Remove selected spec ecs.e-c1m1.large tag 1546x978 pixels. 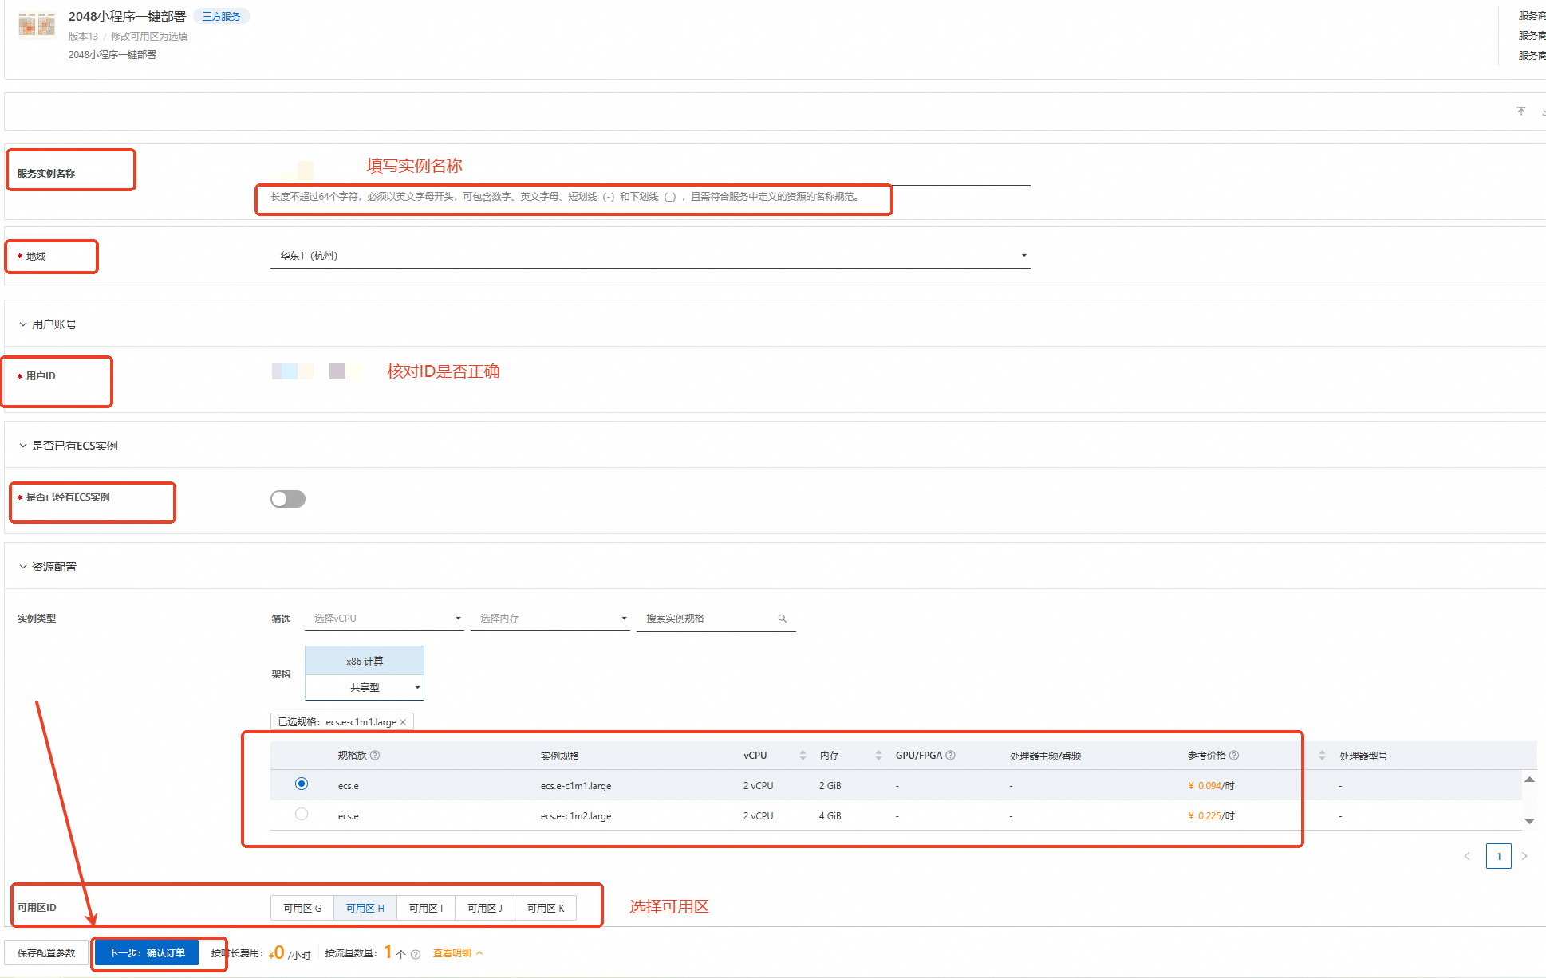click(x=403, y=722)
